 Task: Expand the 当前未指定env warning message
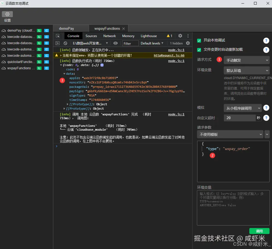point(61,55)
